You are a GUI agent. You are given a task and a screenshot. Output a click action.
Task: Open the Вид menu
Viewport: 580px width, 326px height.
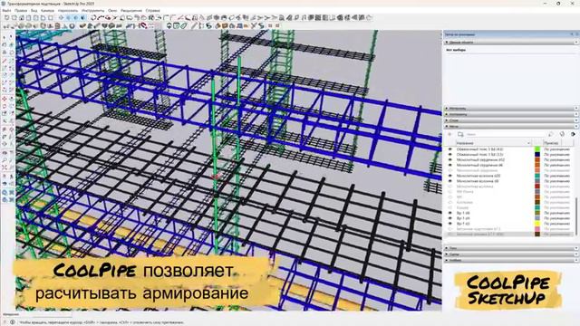point(34,10)
